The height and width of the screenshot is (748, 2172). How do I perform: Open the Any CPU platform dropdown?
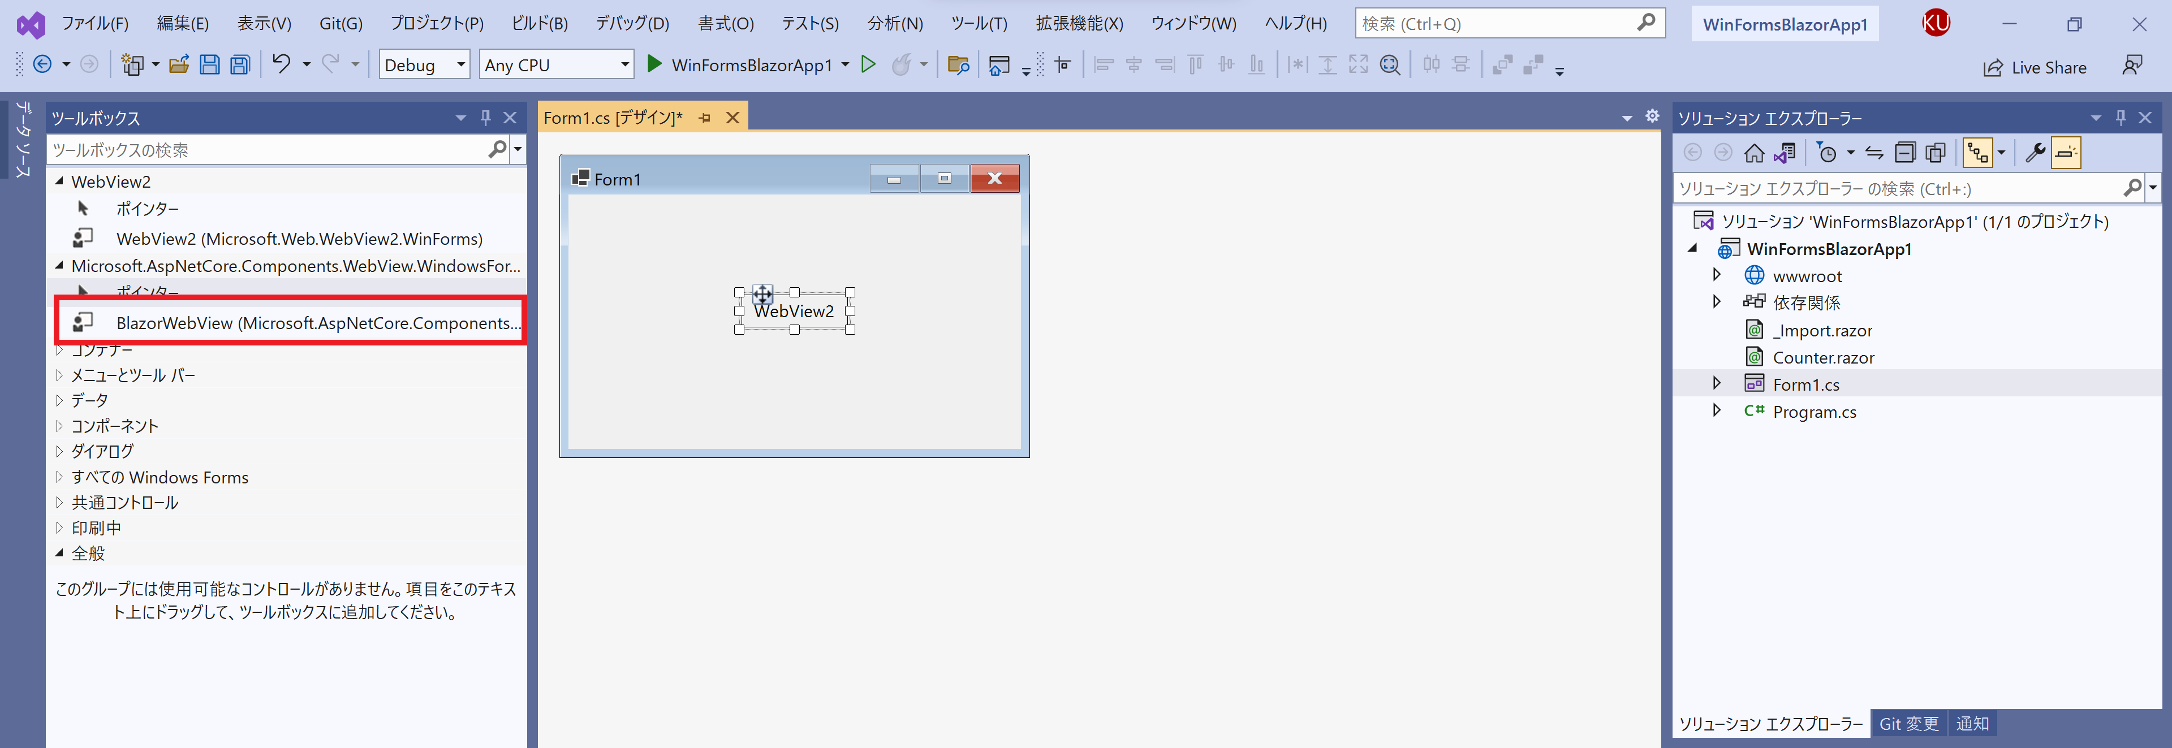(x=557, y=64)
